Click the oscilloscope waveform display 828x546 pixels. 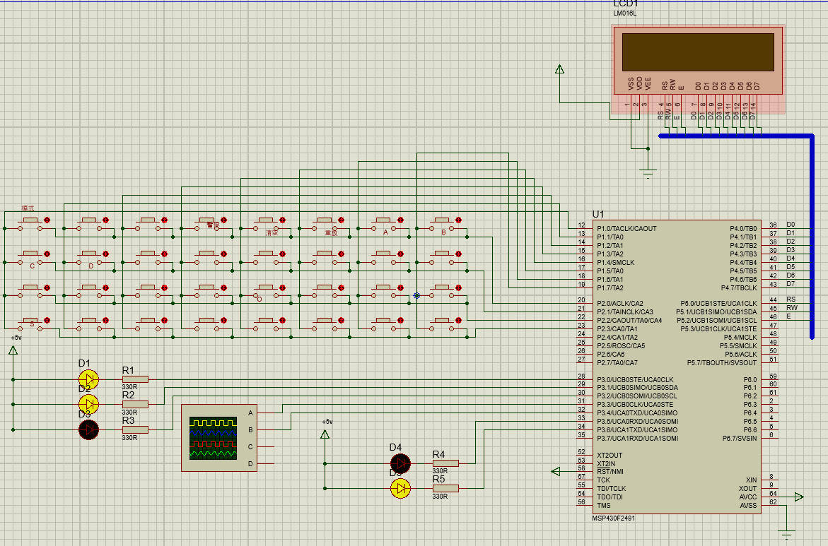[214, 438]
